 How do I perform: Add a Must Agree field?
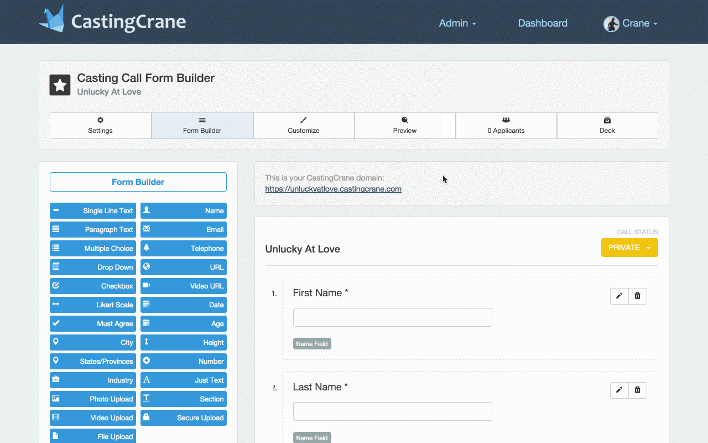tap(92, 323)
